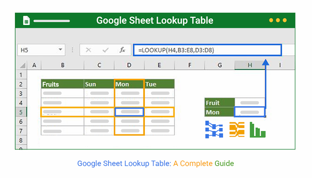Click the Google Sheets document icon
The image size is (312, 178).
click(x=26, y=20)
